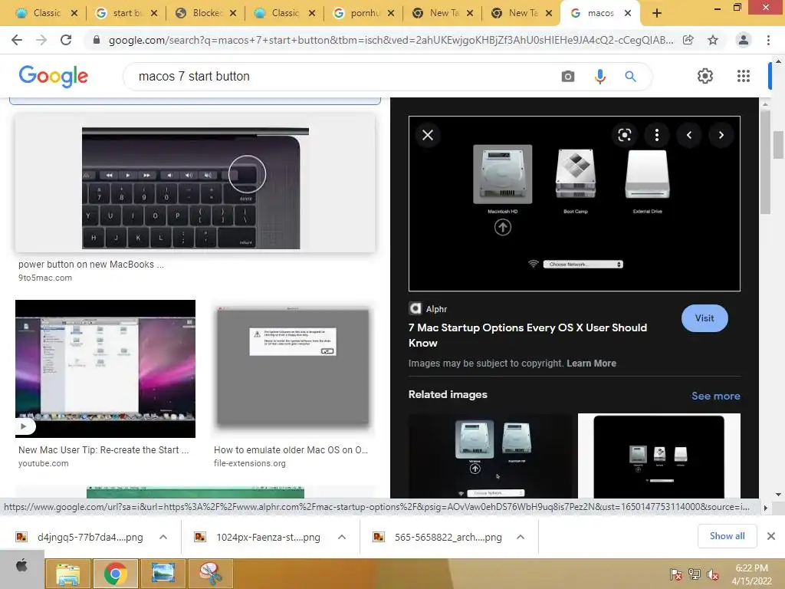
Task: Open downloaded 565-5658822_arch png file
Action: pos(438,537)
